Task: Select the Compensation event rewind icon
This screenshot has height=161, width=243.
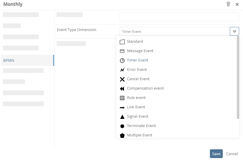Action: tap(122, 88)
